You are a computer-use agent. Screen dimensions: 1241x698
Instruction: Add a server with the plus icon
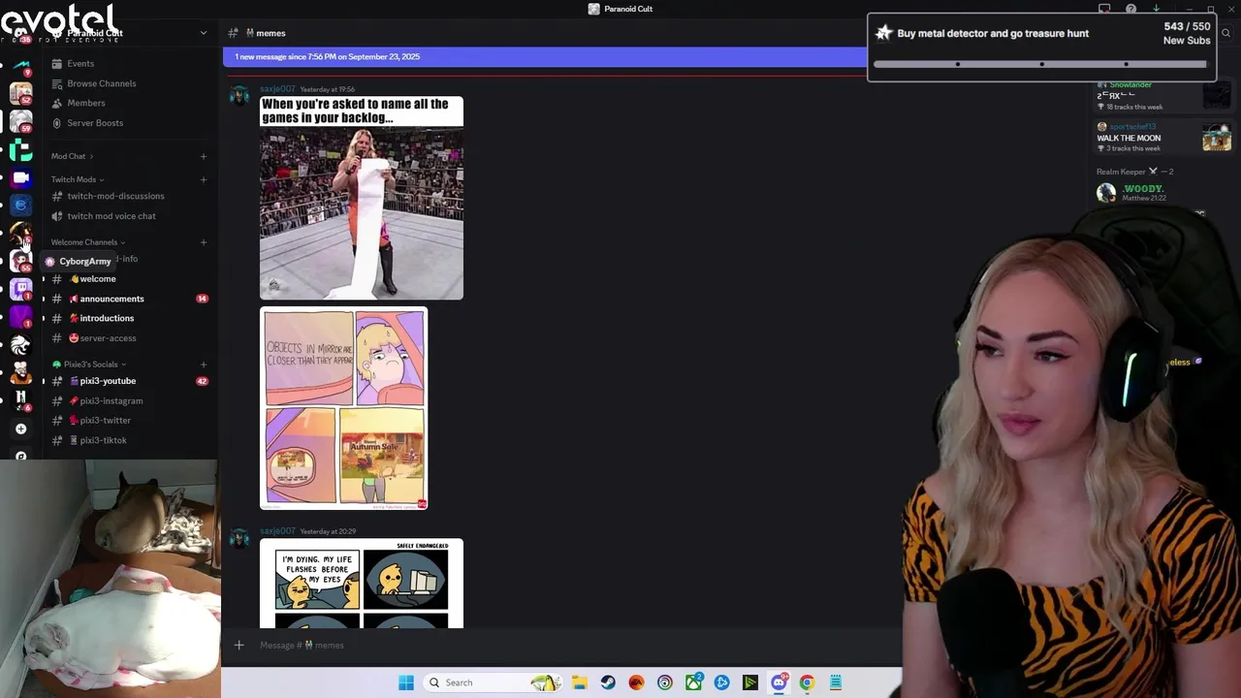tap(21, 428)
